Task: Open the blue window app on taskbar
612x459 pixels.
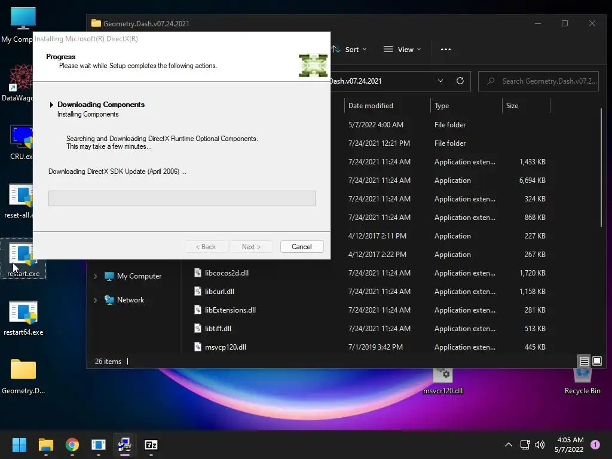Action: click(x=99, y=445)
